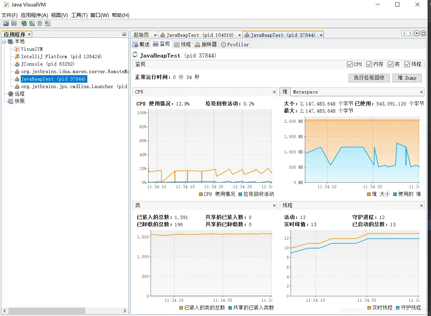Click the 堆 Dump button
Screen dimensions: 431x316
point(407,78)
